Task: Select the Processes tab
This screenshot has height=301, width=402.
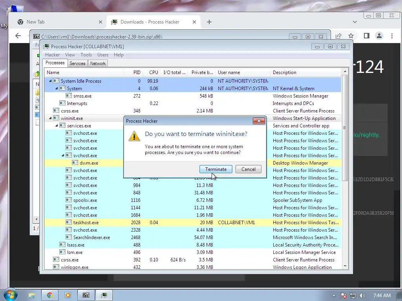Action: [x=55, y=63]
